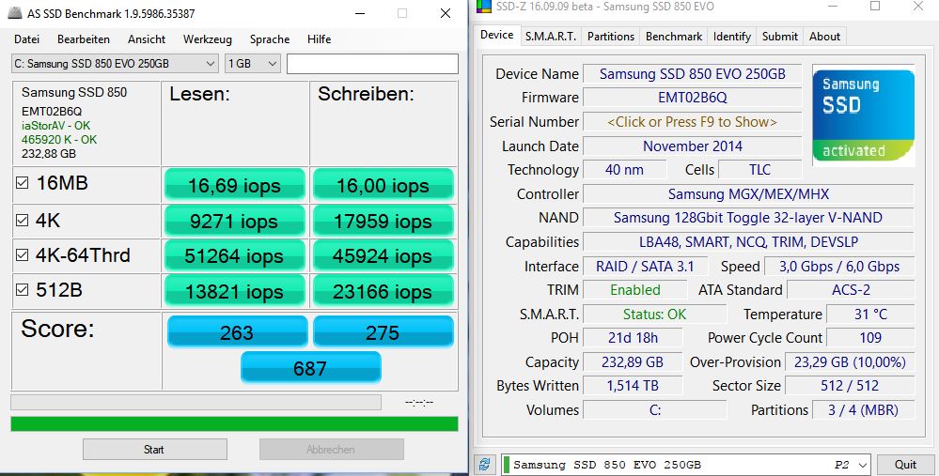The height and width of the screenshot is (476, 939).
Task: Click the Quit button in SSD-Z
Action: pyautogui.click(x=905, y=465)
